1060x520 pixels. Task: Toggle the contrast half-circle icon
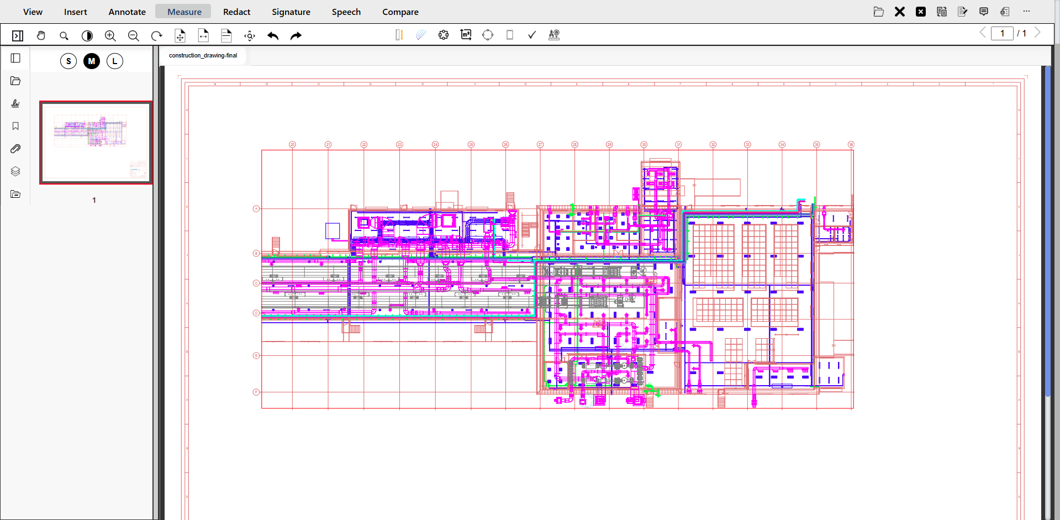87,35
